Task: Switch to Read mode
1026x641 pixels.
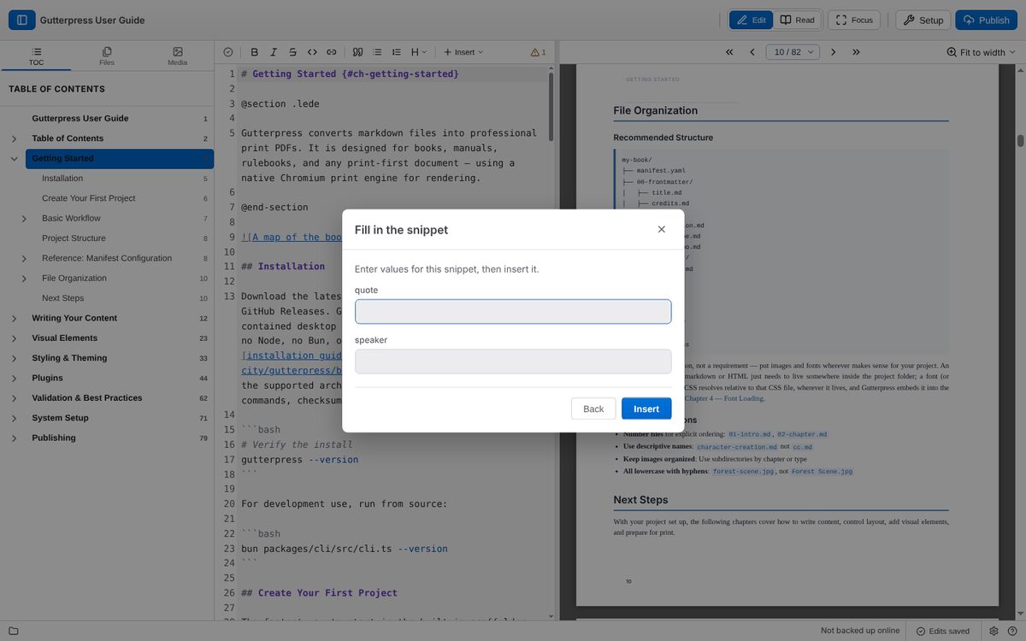Action: 797,20
